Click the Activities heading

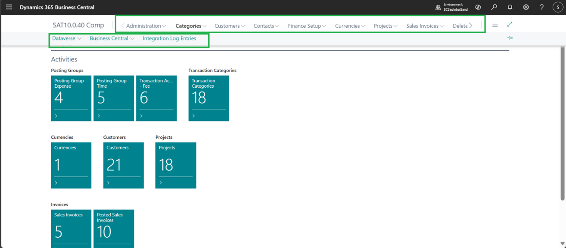64,59
